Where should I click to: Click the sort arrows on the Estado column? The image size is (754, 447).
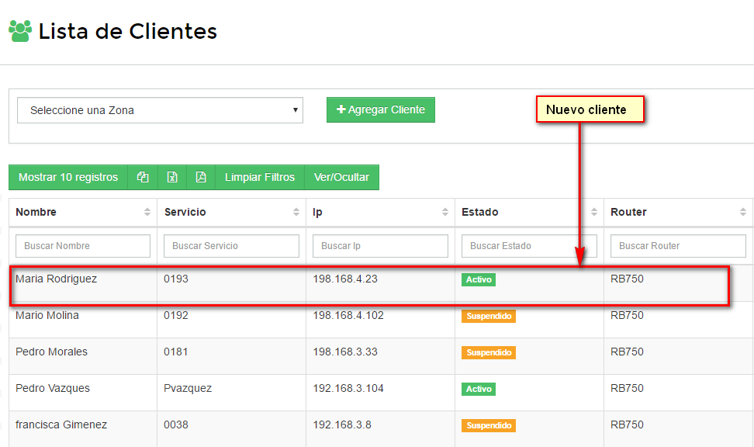click(x=593, y=212)
